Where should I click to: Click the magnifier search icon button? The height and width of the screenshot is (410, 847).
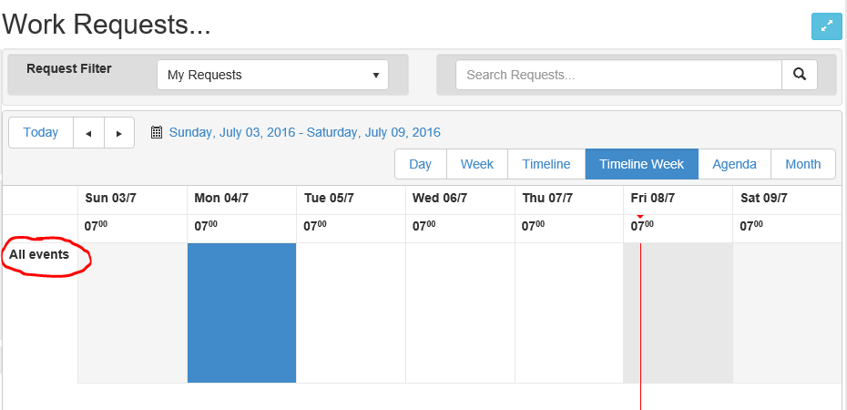pos(800,75)
